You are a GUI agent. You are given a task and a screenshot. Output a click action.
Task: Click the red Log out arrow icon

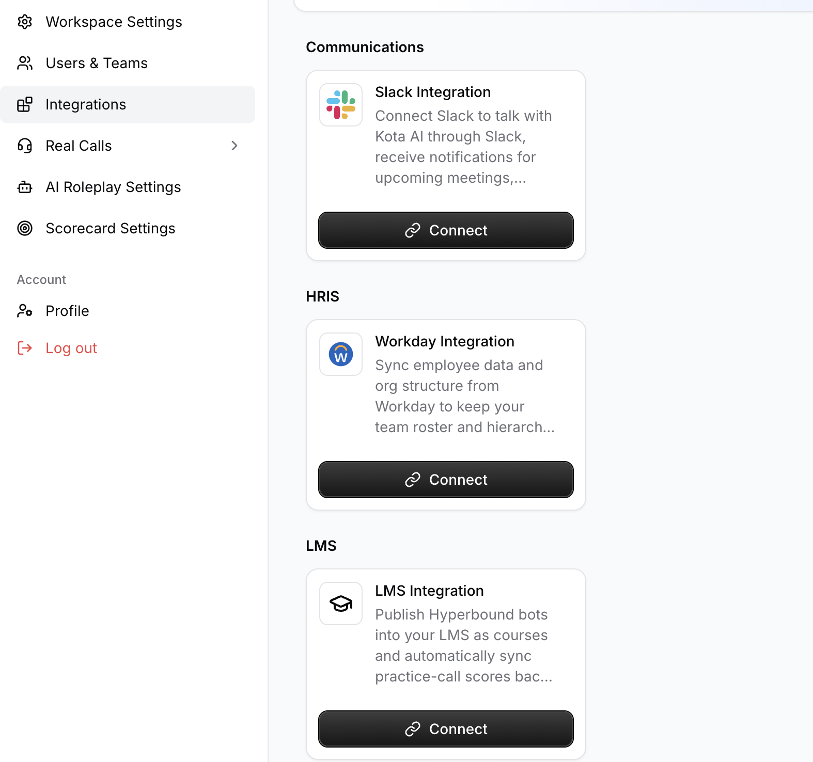coord(25,348)
